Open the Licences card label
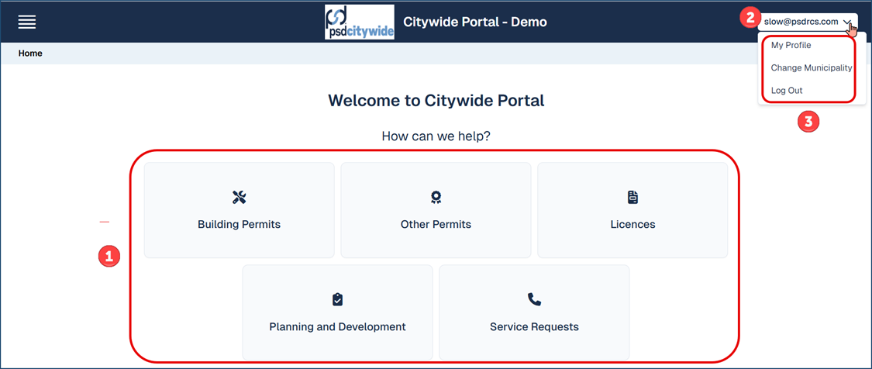The width and height of the screenshot is (872, 369). (632, 225)
